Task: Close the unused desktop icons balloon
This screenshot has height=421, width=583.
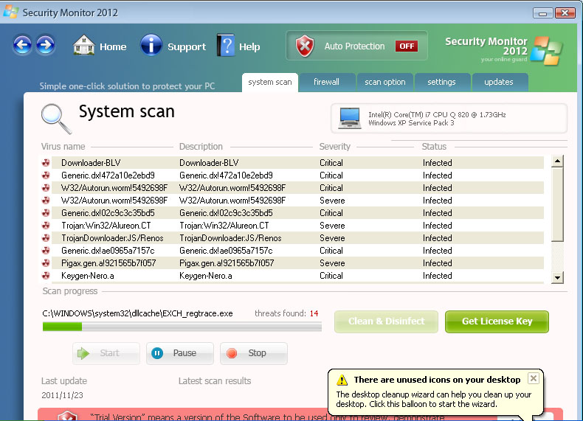Action: pos(533,379)
